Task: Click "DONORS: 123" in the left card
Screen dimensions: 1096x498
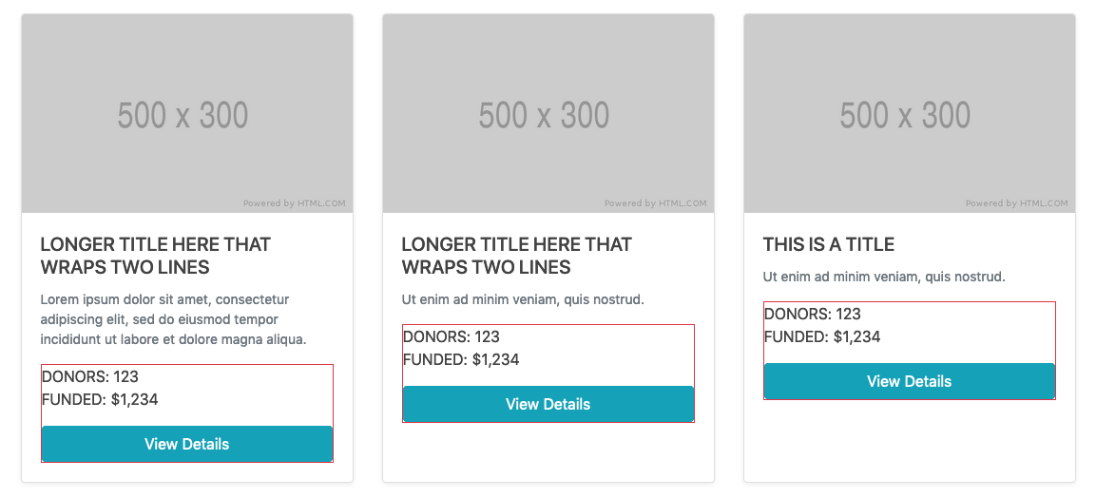Action: coord(90,376)
